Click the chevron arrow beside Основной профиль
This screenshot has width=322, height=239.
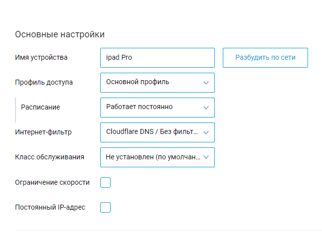point(206,83)
